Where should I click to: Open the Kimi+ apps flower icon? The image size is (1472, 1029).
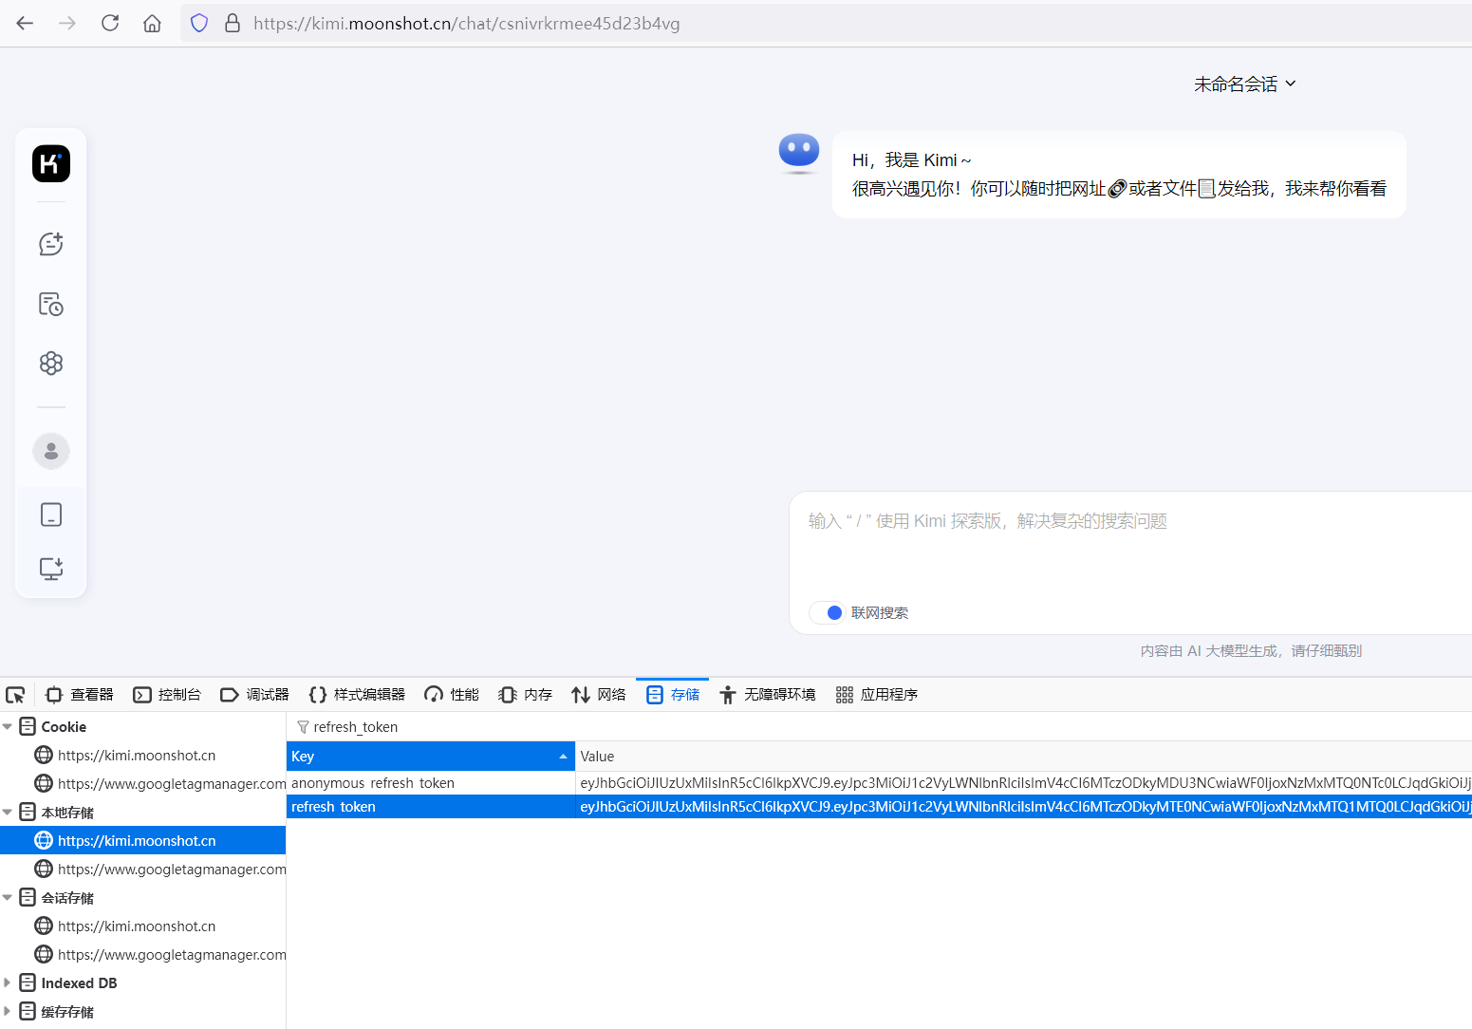coord(51,364)
